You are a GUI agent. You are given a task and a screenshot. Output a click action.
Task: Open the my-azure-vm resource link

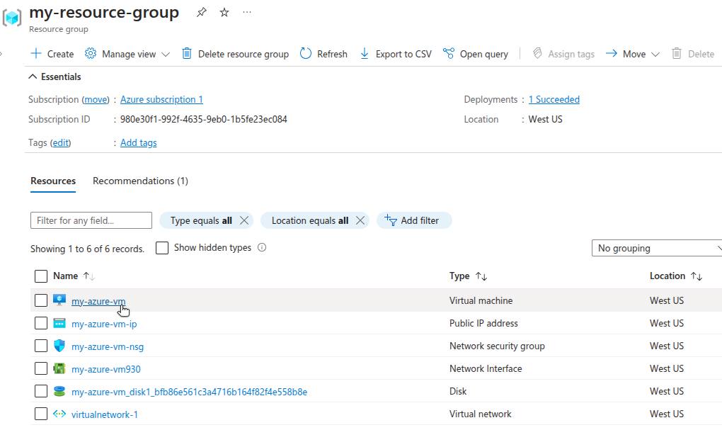(x=98, y=301)
